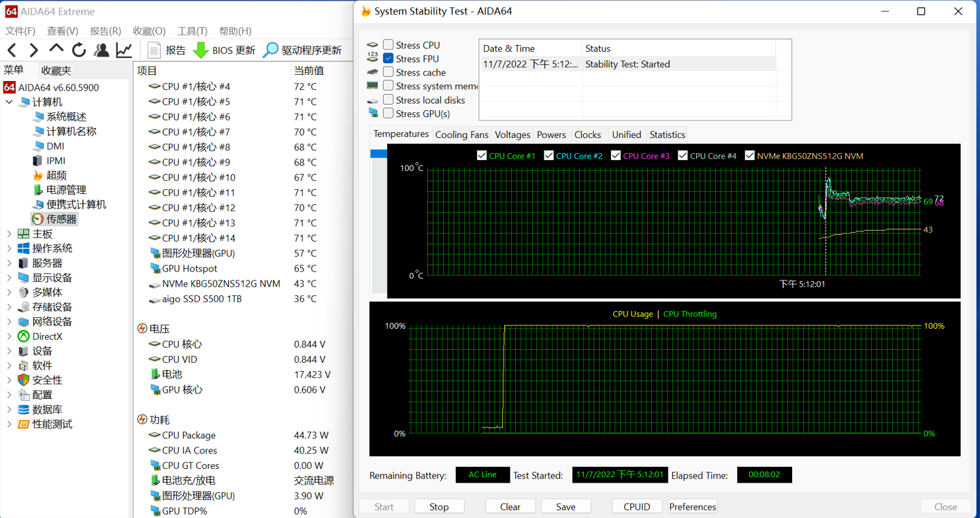Switch to the Voltages tab
The width and height of the screenshot is (980, 518).
tap(512, 135)
